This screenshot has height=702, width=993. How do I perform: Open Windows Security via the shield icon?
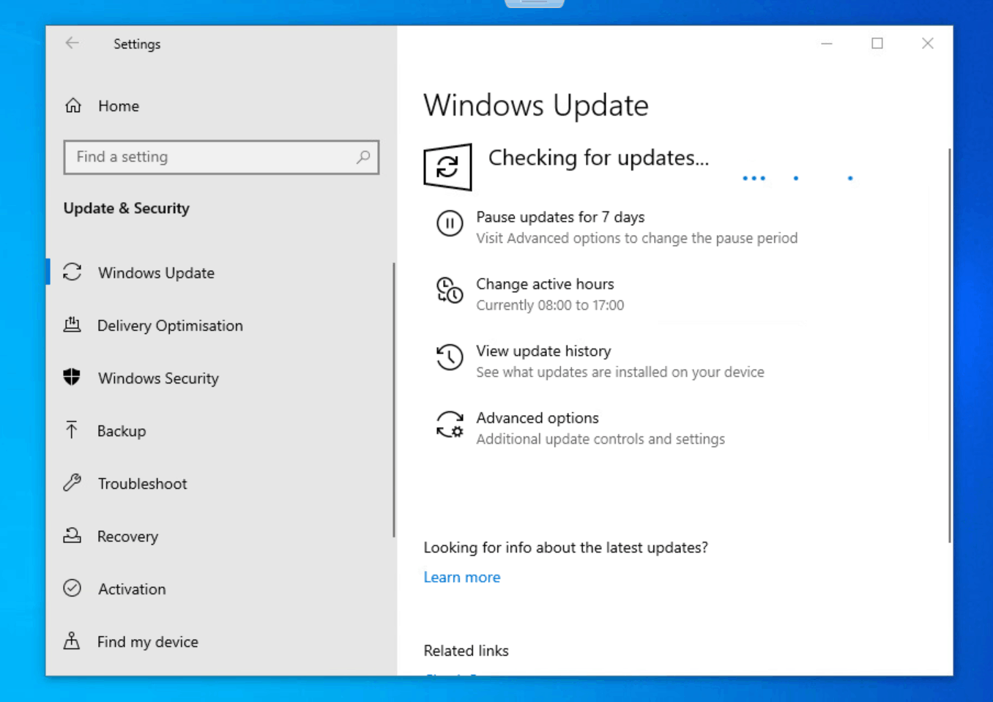pos(71,377)
